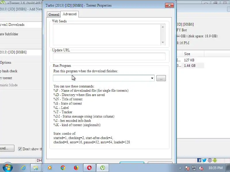Switch to the General tab

click(54, 15)
